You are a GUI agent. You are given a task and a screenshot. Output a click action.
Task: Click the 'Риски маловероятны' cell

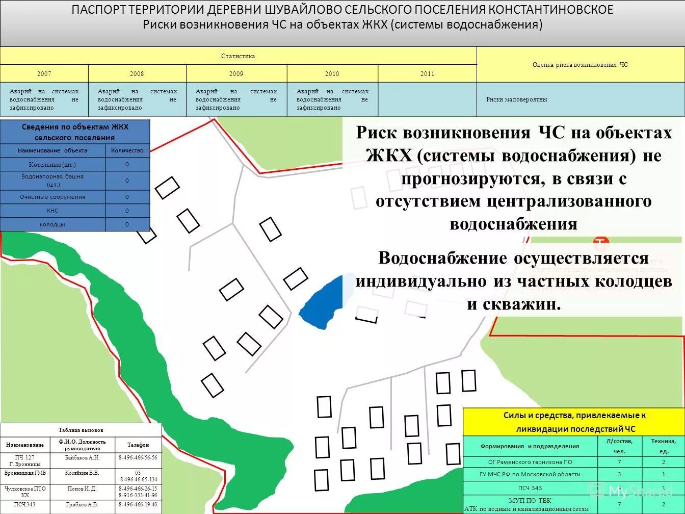click(x=581, y=99)
